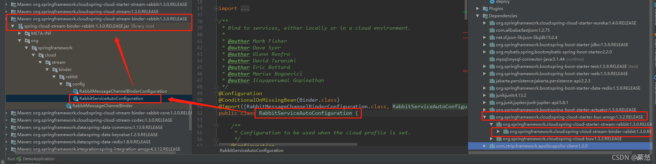Click the mysql-connector-java dependency icon
Screen dimensions: 656x164
click(492, 59)
